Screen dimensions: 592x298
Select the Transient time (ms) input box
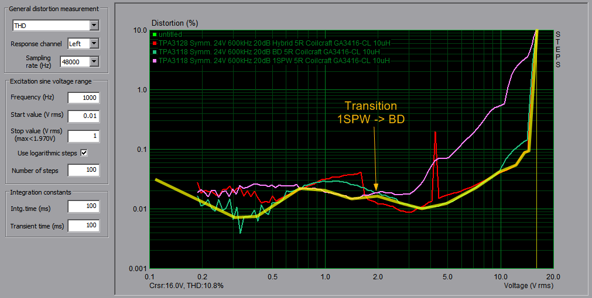[83, 226]
